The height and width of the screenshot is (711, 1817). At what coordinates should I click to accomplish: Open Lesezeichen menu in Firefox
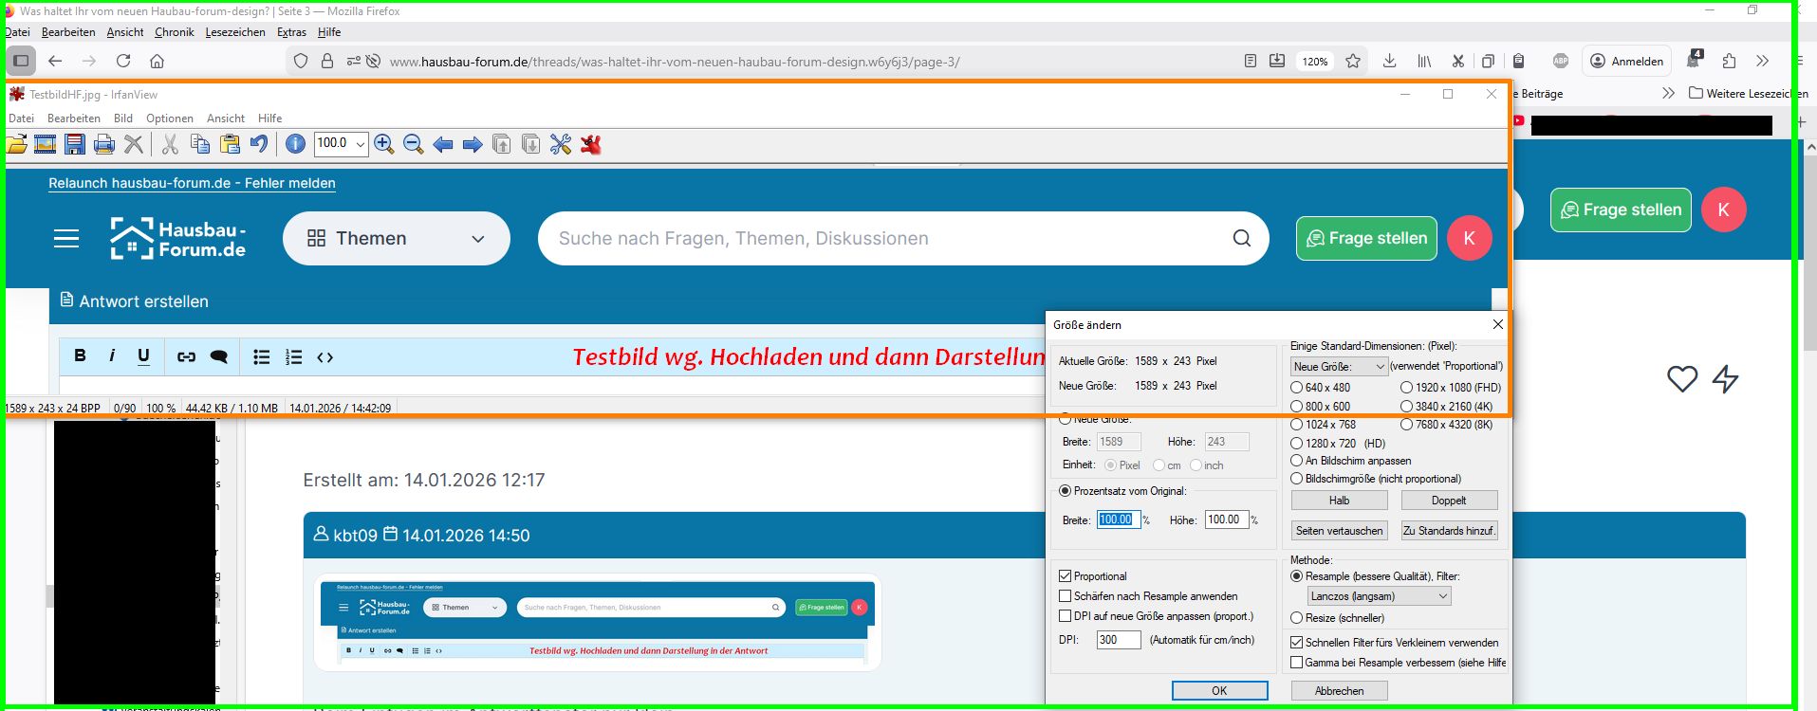point(234,32)
